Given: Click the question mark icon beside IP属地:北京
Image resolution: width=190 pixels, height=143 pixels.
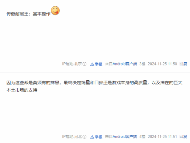Looking at the screenshot, I should pos(84,64).
